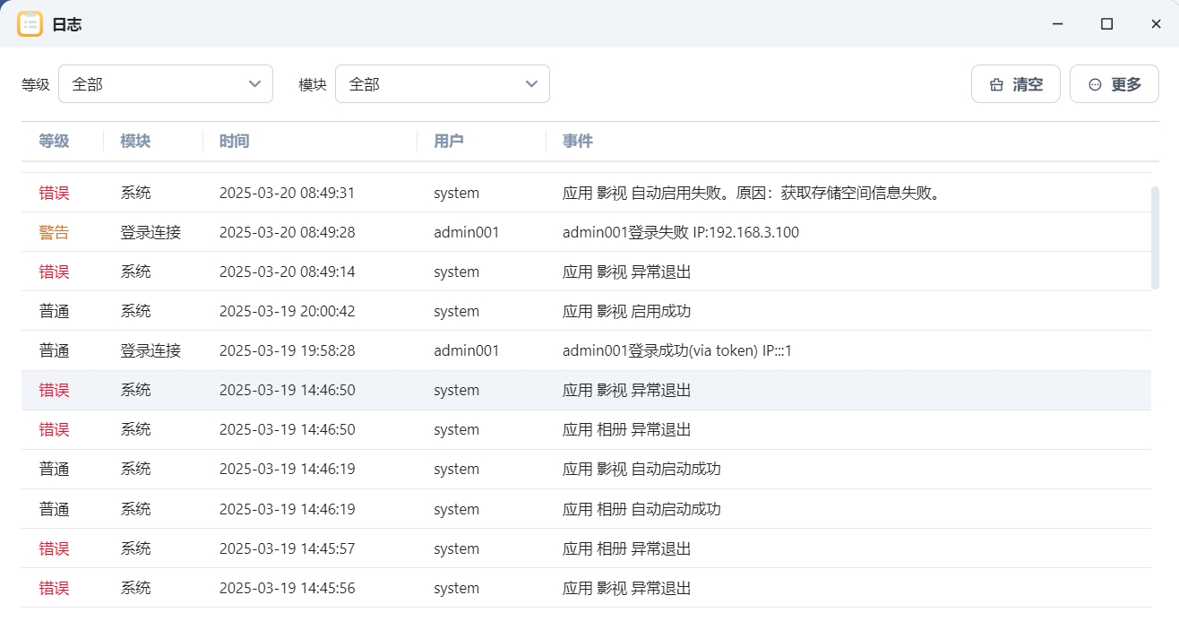This screenshot has height=630, width=1179.
Task: Click the 时间 column header
Action: pyautogui.click(x=234, y=141)
